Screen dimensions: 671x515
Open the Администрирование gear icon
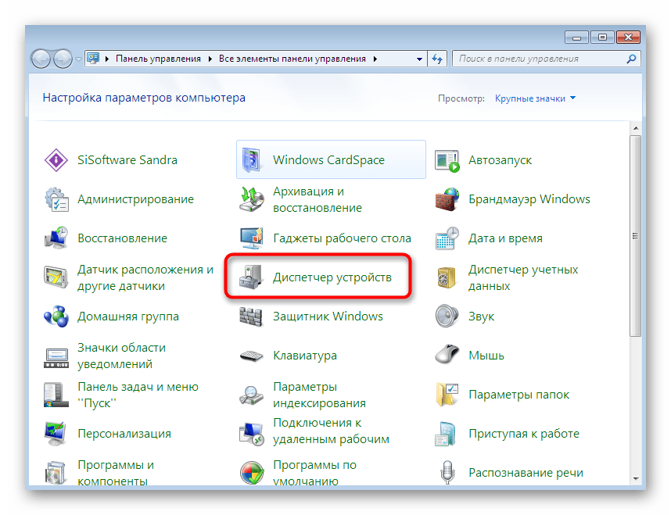tap(56, 199)
